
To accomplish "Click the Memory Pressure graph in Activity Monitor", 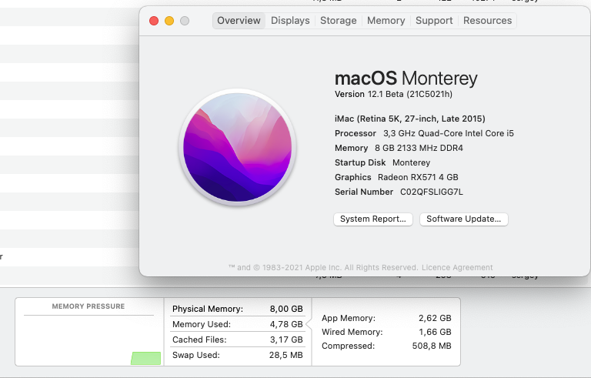I will [x=88, y=340].
